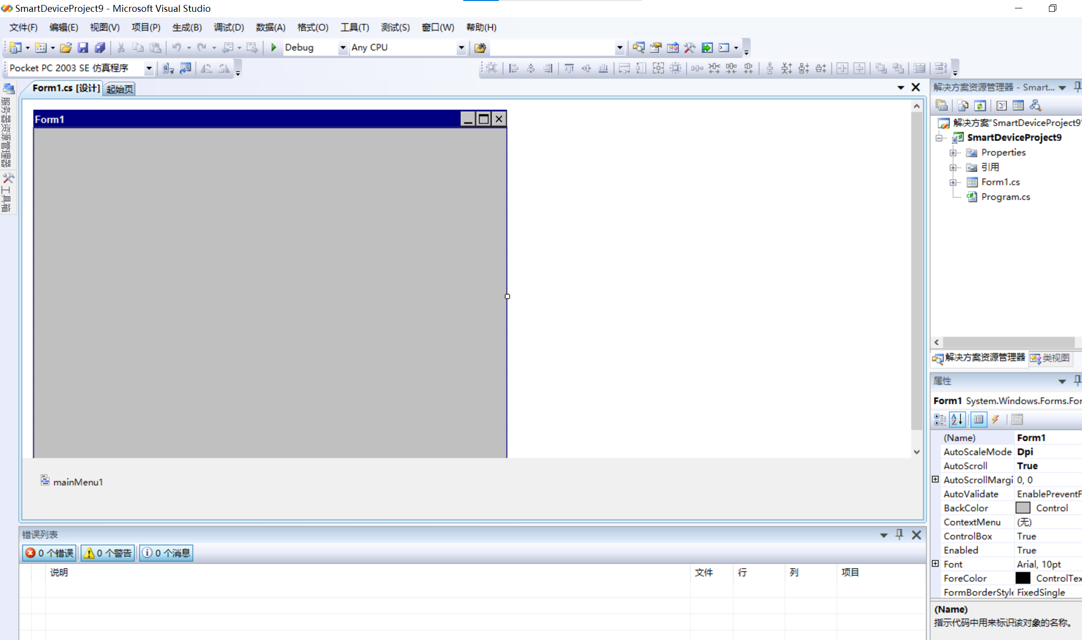Viewport: 1082px width, 640px height.
Task: Open the 格式(O) menu
Action: coord(312,27)
